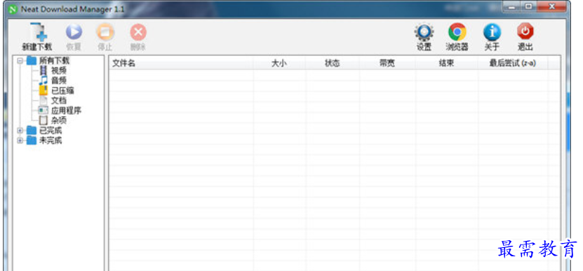Expand the 未完成 tree node

(20, 141)
